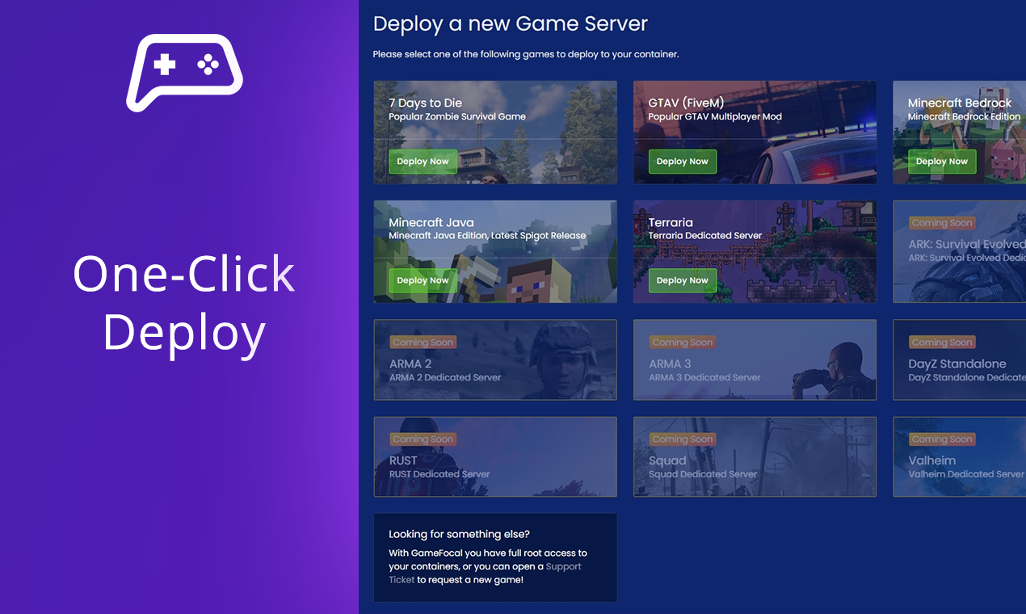Click the 'Deploy a new Game Server' heading
This screenshot has height=614, width=1026.
(x=511, y=24)
